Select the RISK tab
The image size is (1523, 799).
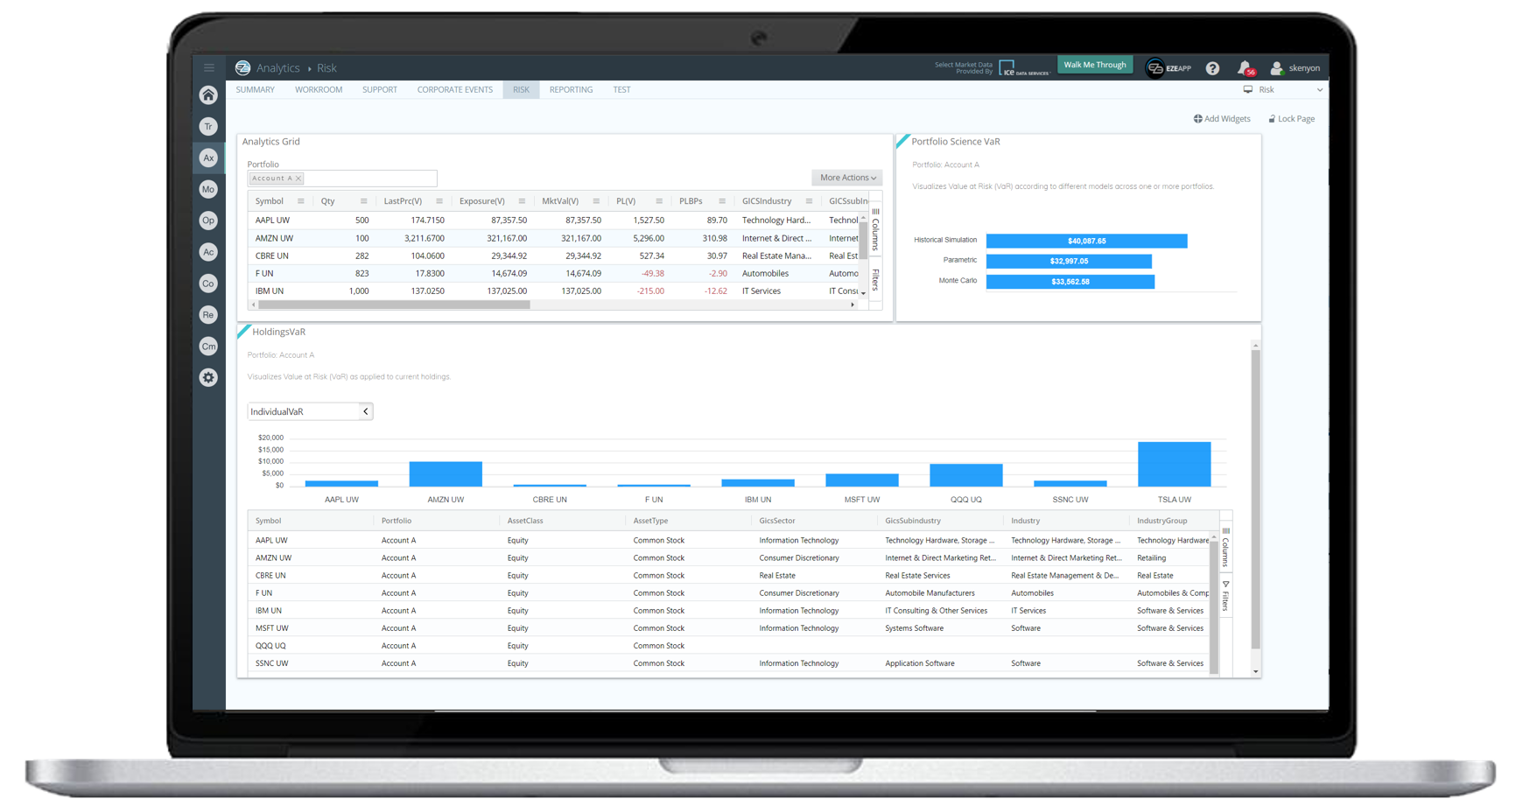[521, 89]
